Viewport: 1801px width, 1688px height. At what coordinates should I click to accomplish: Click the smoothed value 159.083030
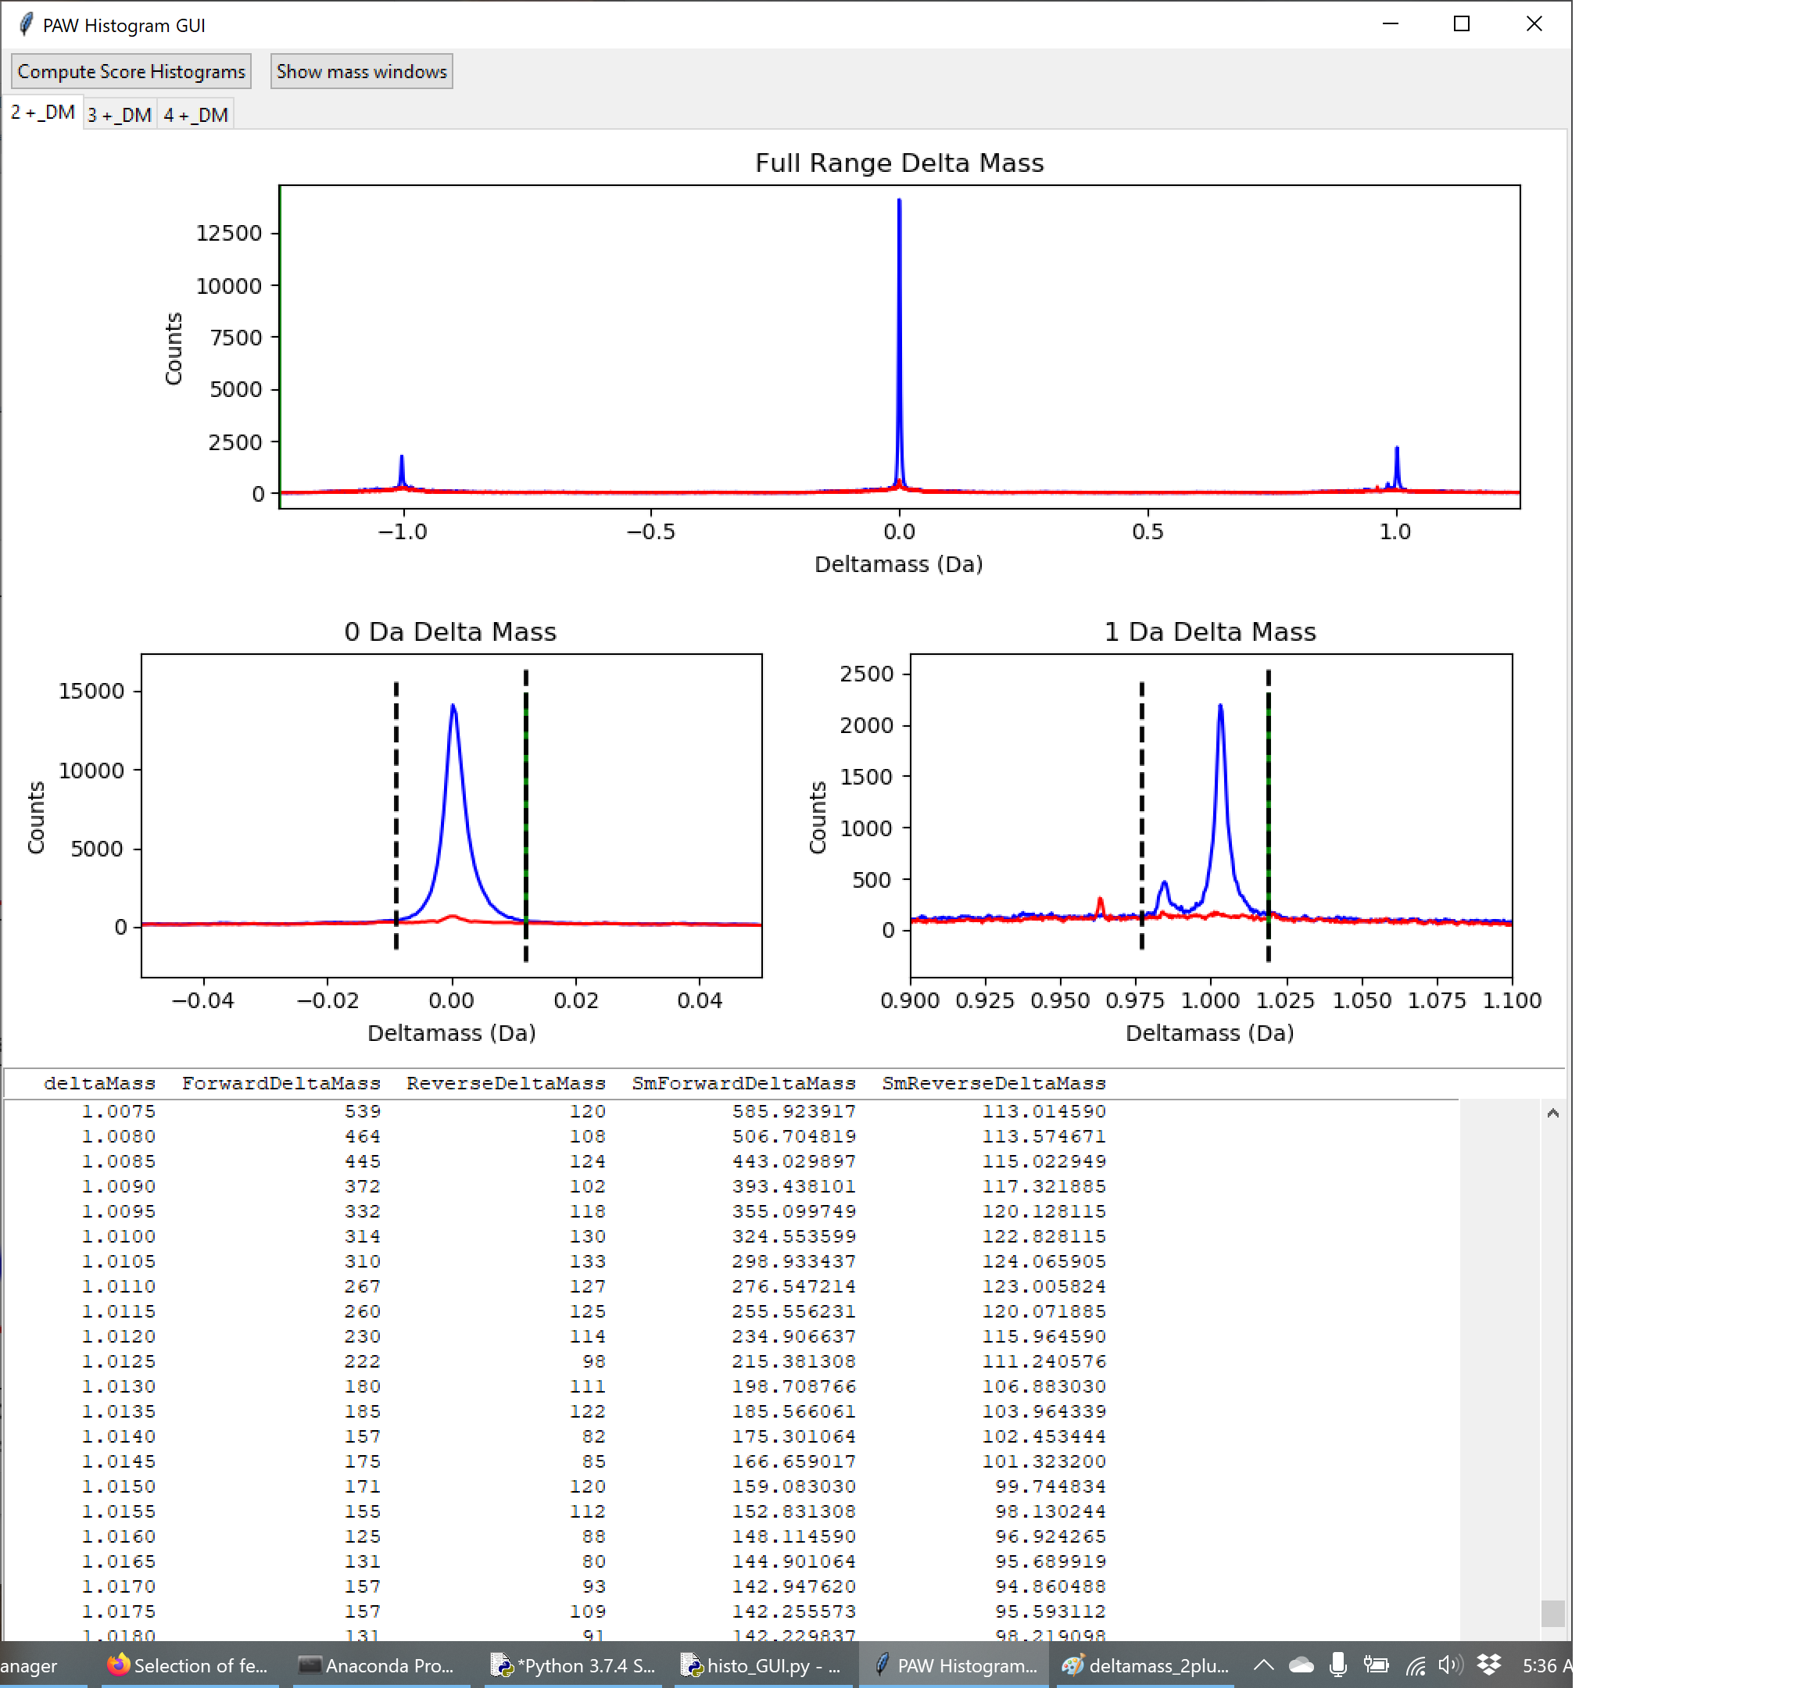(793, 1486)
